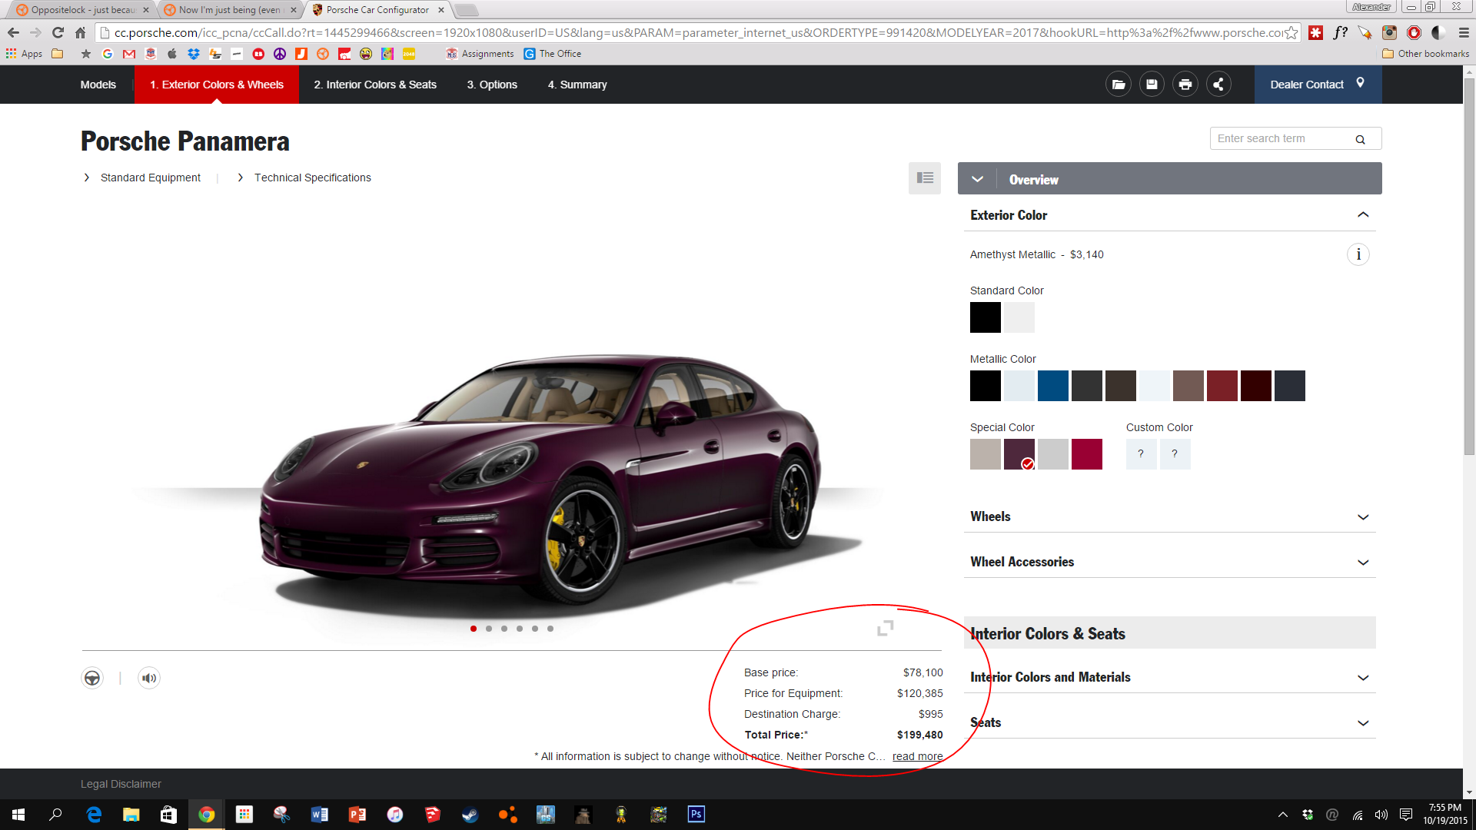Share the configuration via share icon
This screenshot has width=1476, height=830.
point(1218,85)
